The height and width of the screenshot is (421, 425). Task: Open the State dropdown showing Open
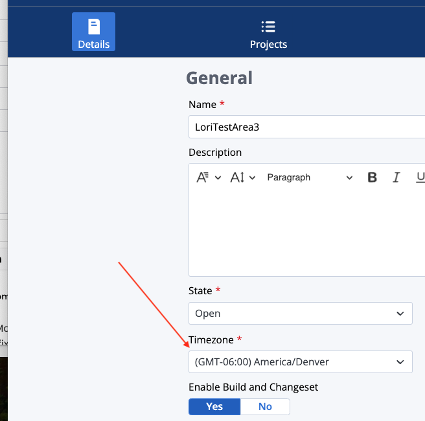[x=300, y=313]
